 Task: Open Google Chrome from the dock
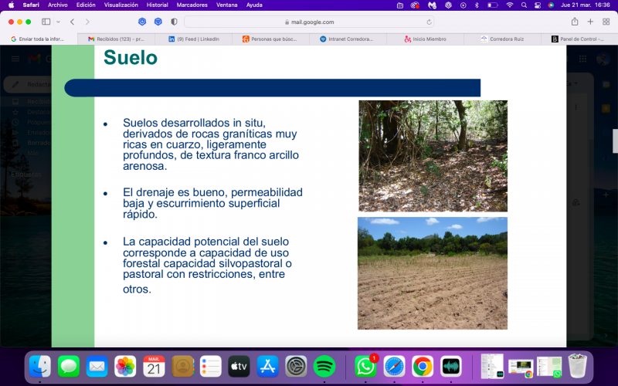coord(422,366)
